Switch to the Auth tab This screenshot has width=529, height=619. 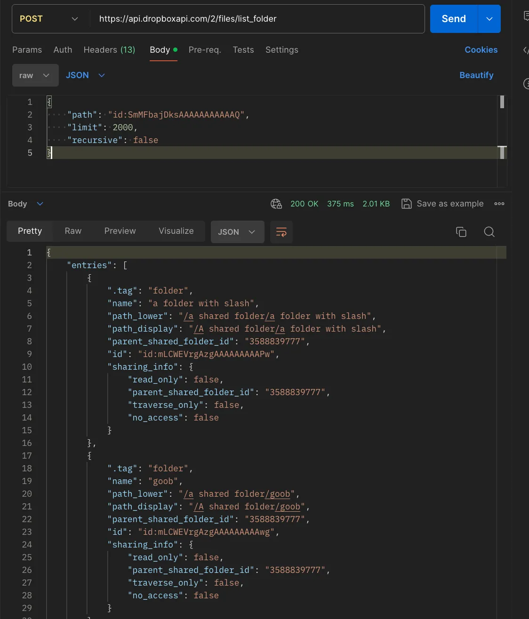pyautogui.click(x=63, y=50)
